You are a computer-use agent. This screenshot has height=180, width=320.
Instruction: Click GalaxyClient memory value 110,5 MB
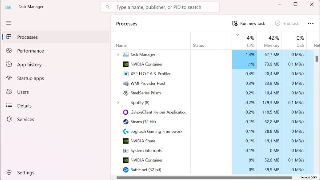click(271, 112)
